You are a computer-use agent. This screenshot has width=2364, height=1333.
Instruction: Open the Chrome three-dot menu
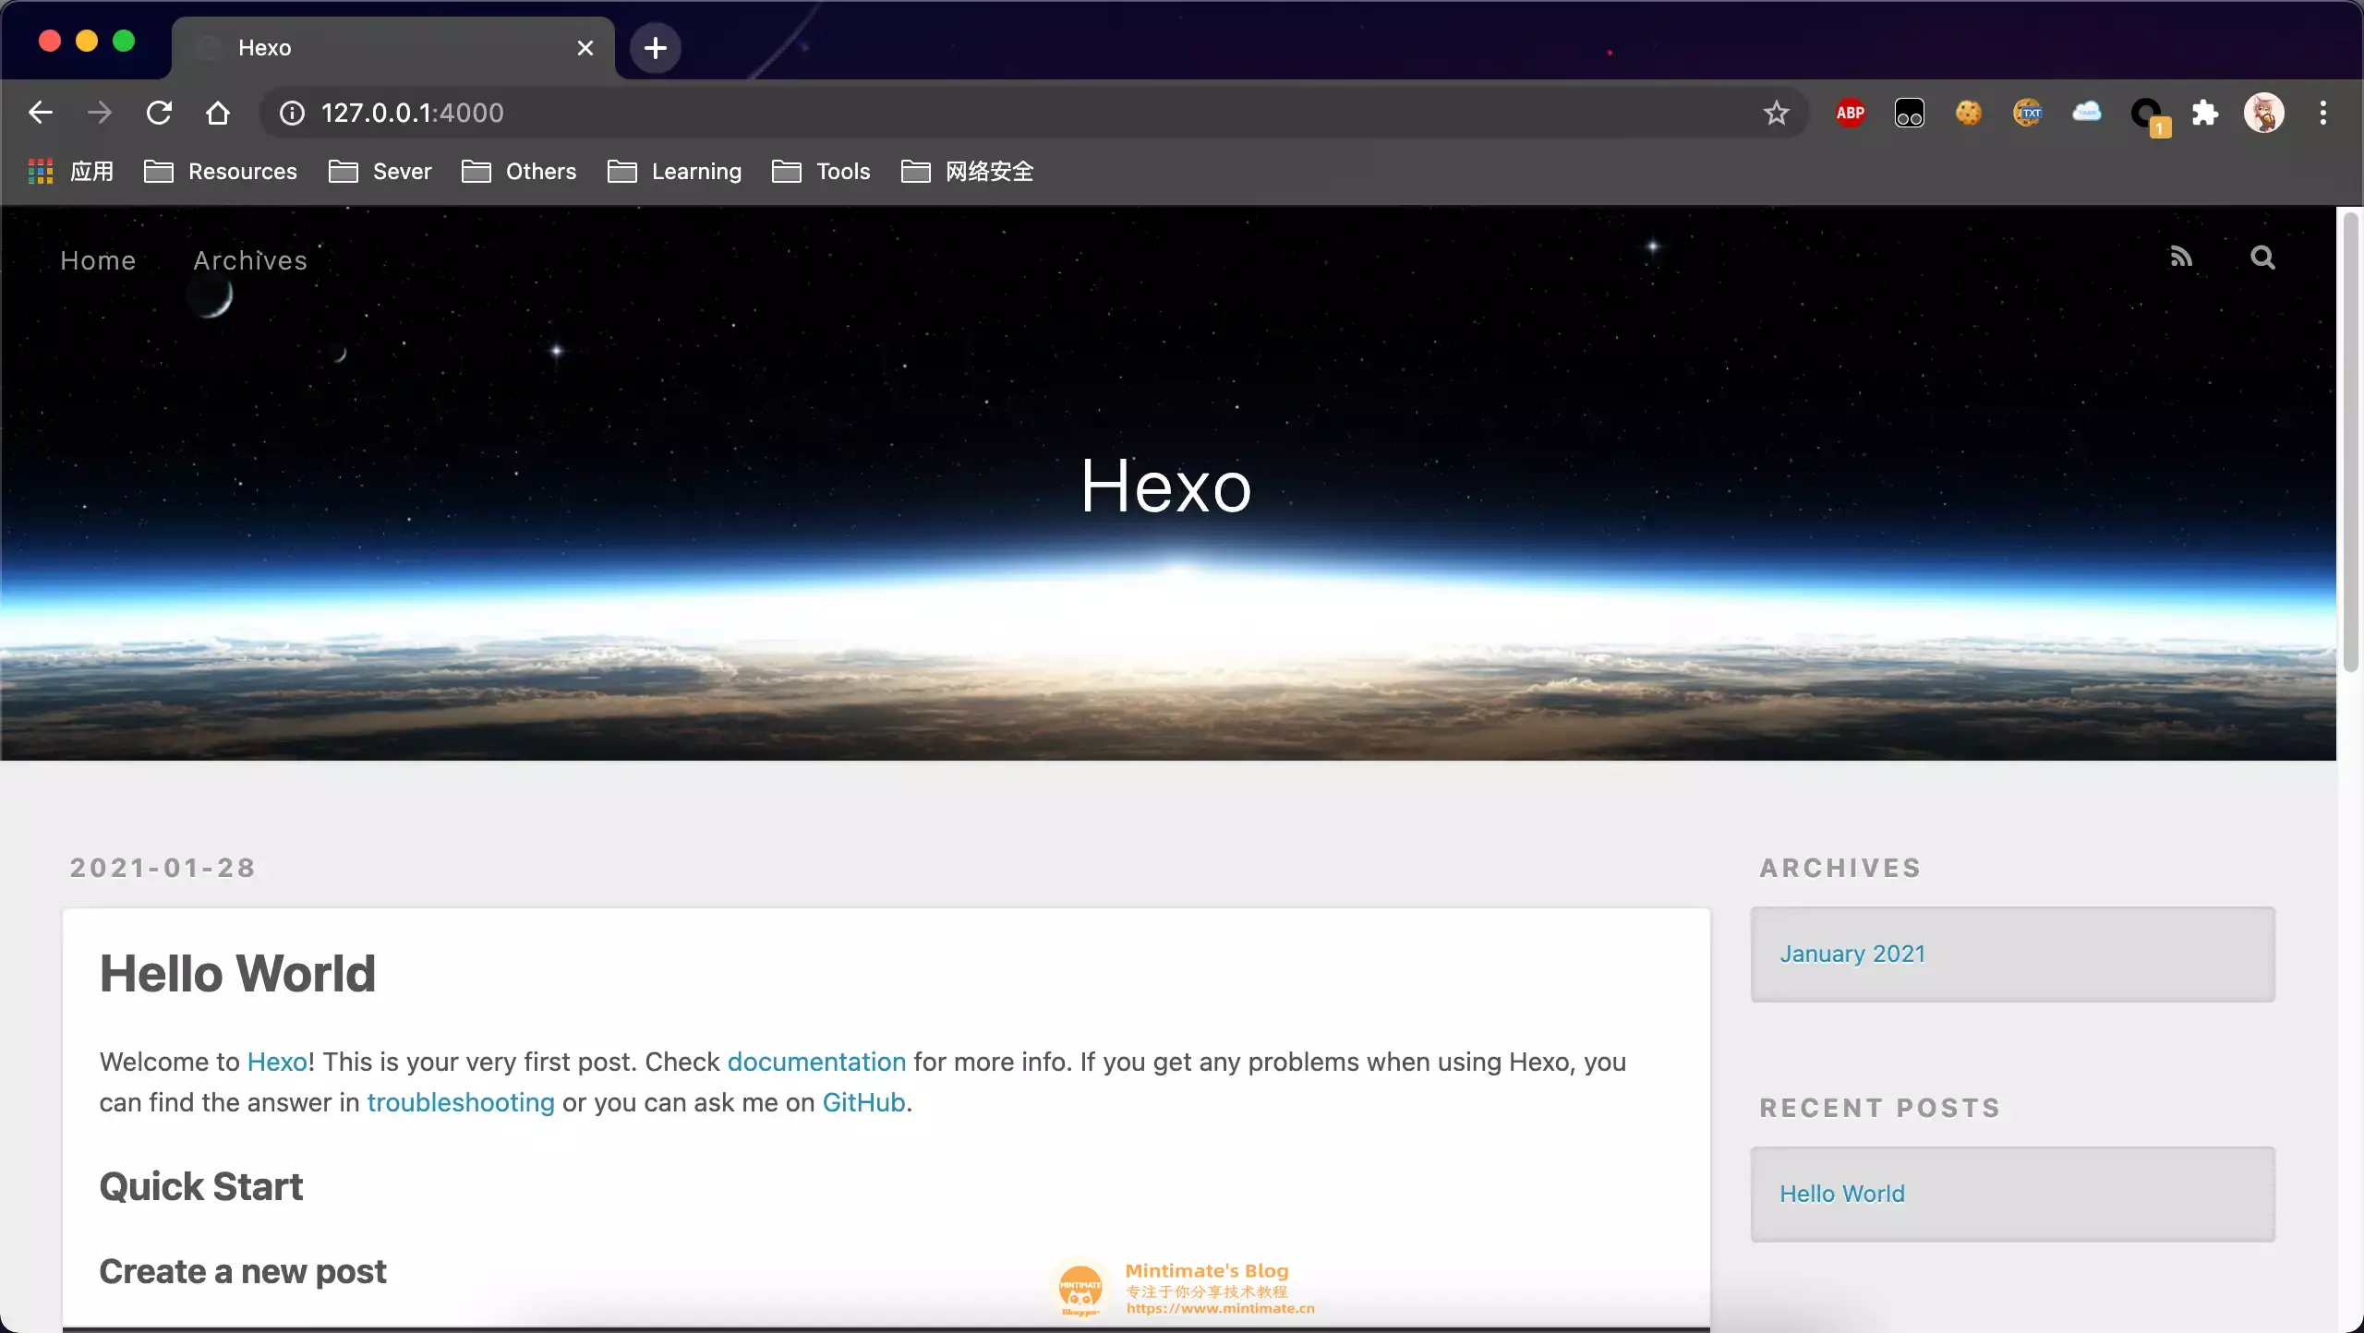[x=2323, y=113]
